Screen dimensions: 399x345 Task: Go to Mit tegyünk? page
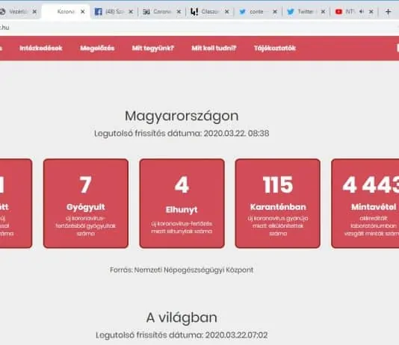coord(153,48)
